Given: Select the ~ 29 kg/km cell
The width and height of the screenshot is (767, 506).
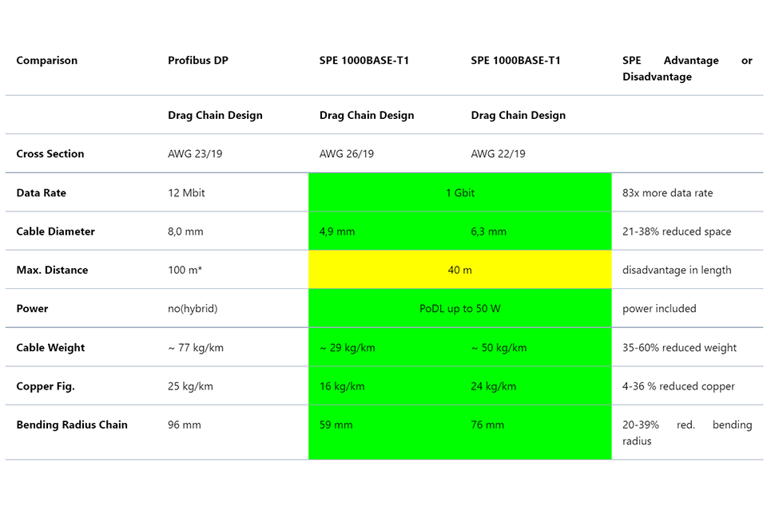Looking at the screenshot, I should 338,347.
